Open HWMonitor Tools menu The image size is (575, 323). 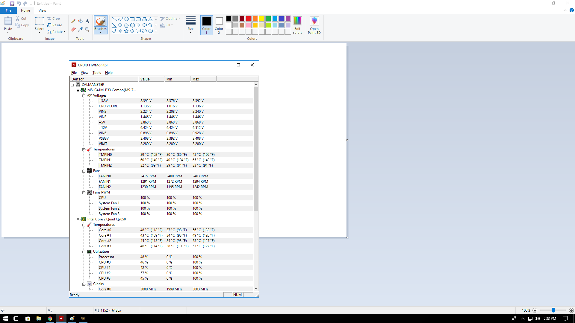(x=97, y=73)
